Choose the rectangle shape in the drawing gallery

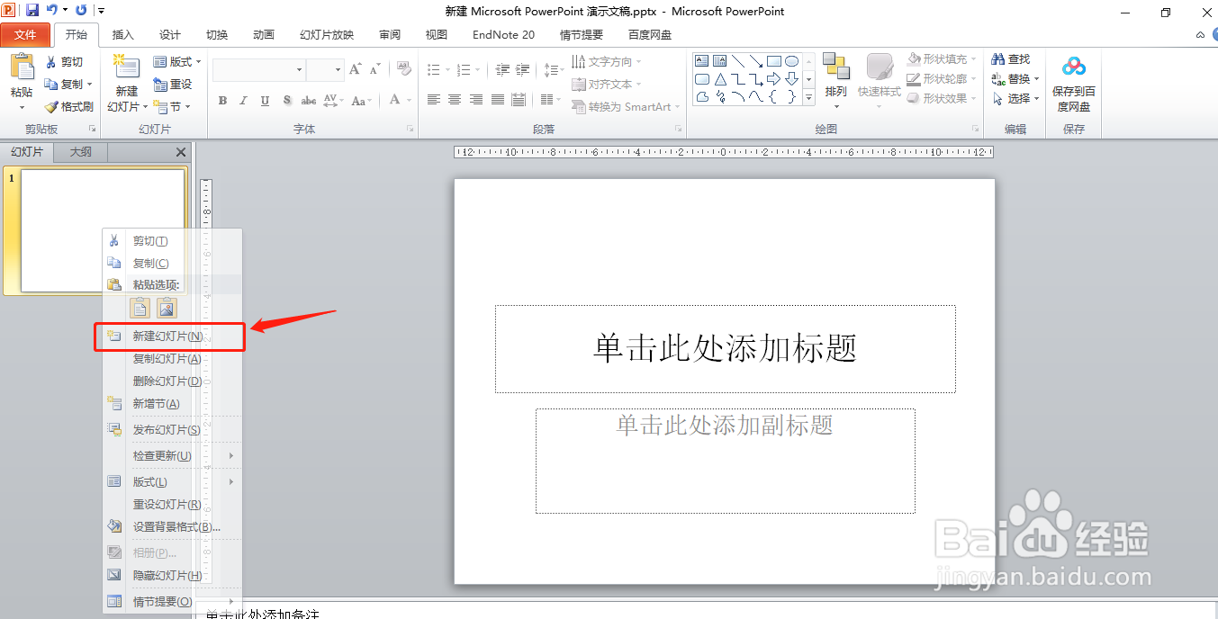click(774, 60)
